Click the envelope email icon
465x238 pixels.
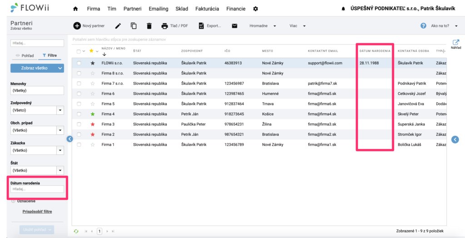tap(235, 26)
